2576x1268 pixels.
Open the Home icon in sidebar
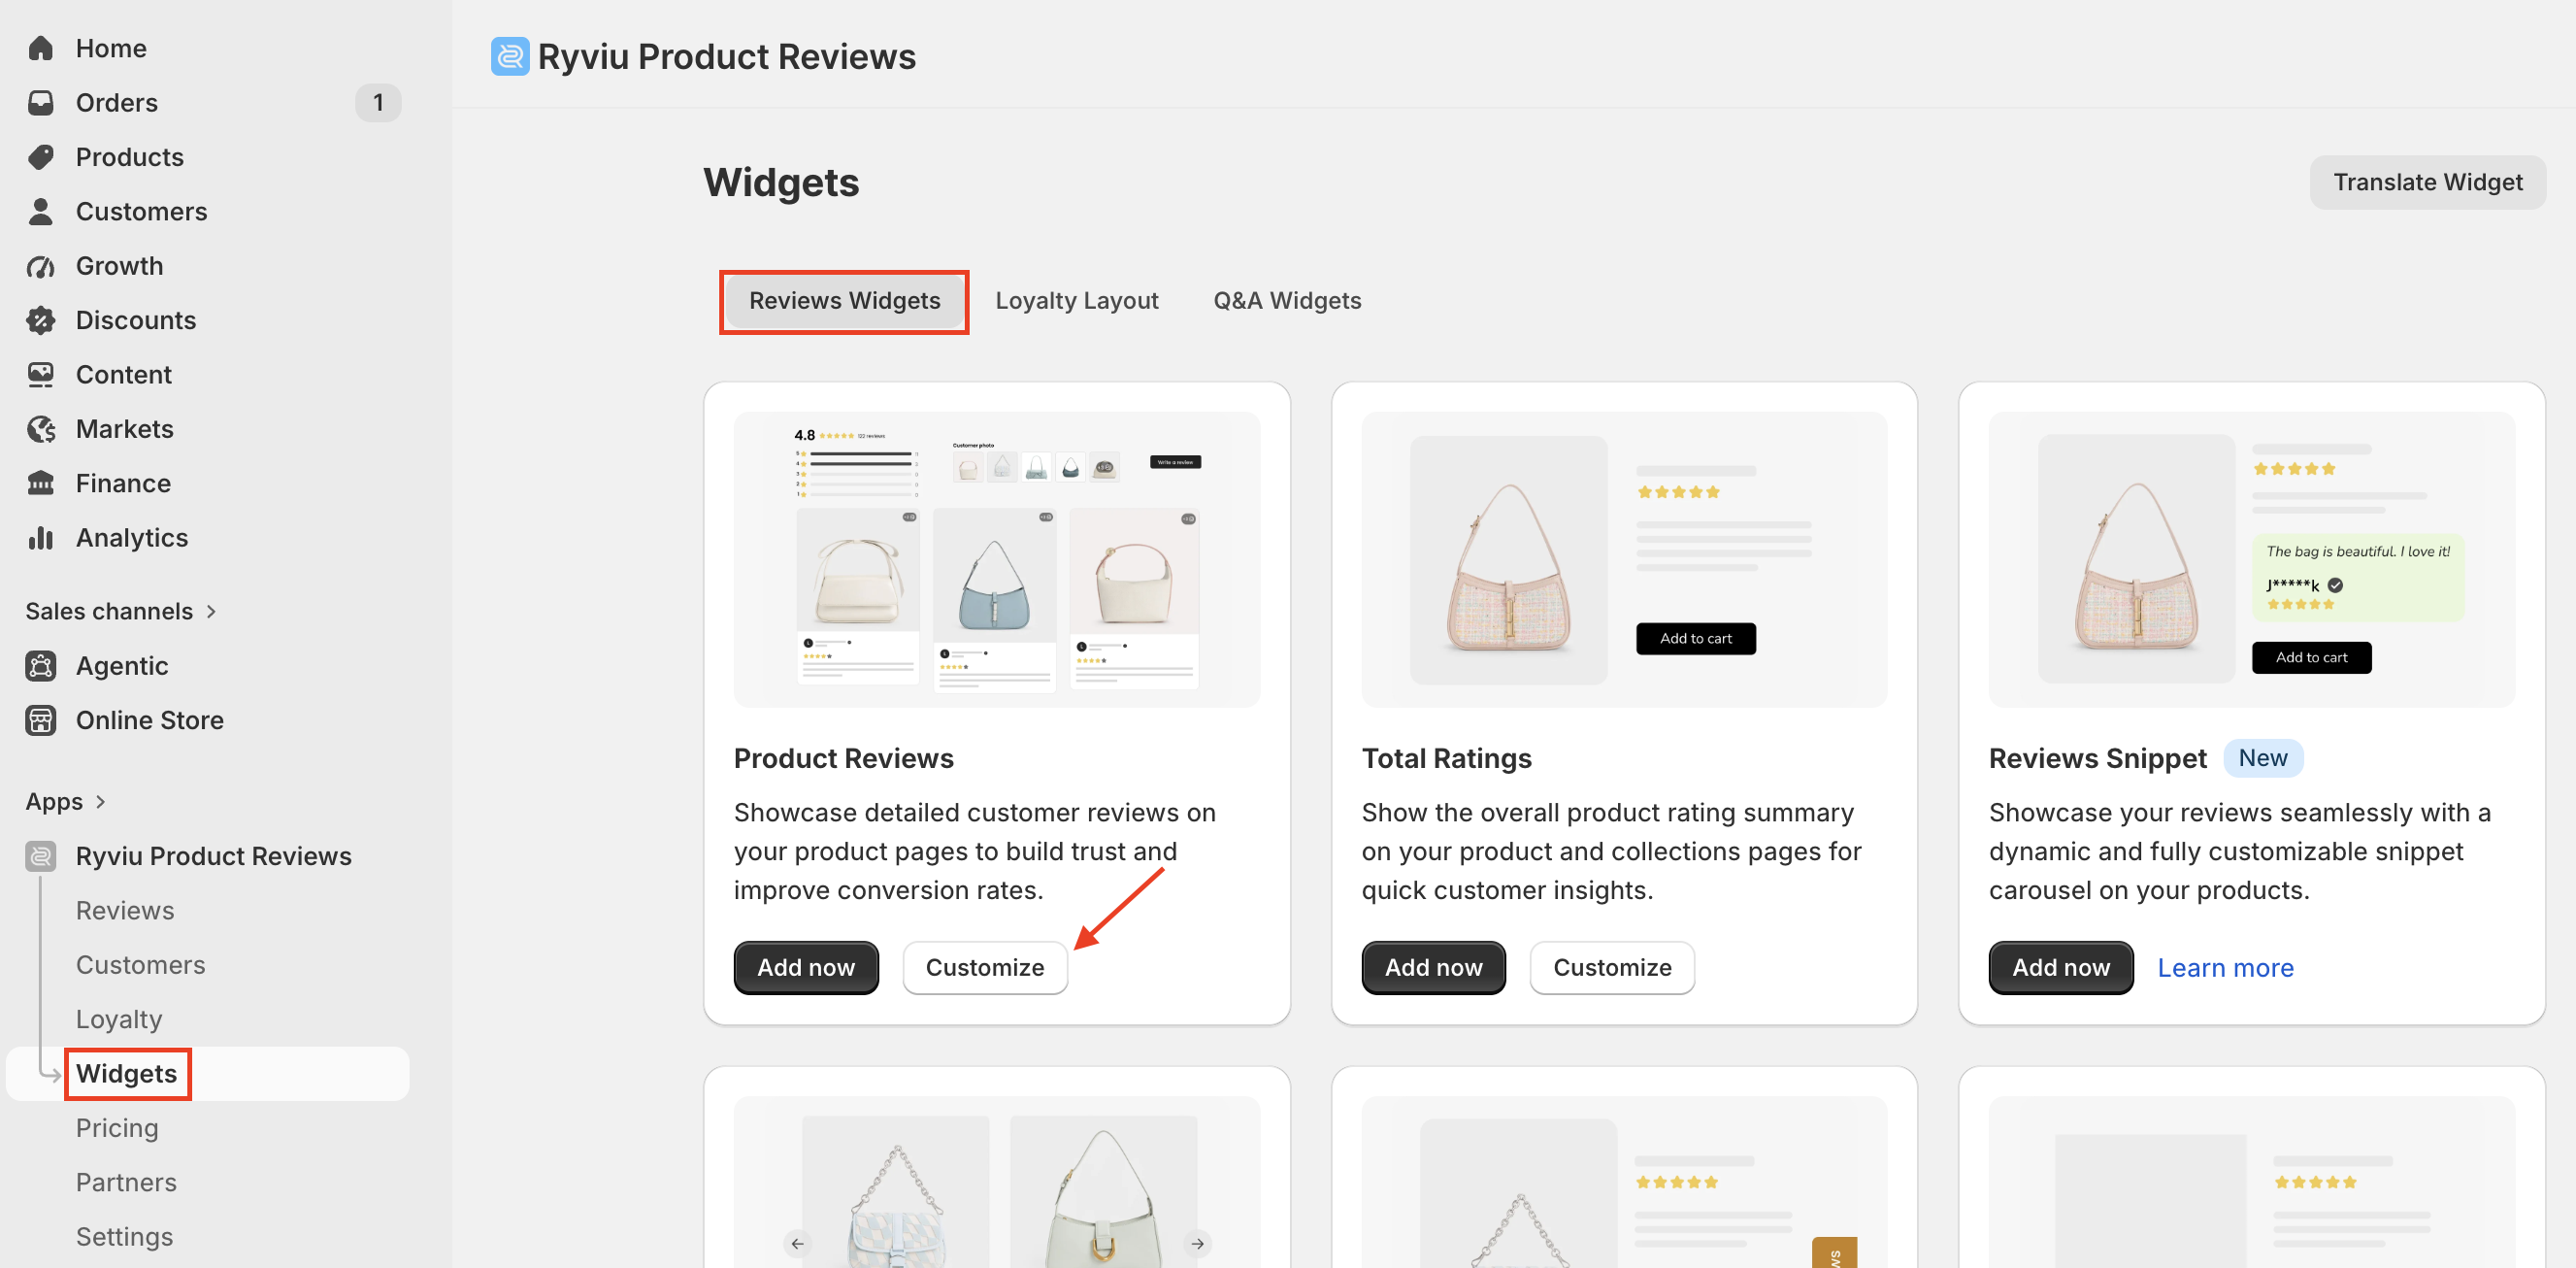point(41,48)
